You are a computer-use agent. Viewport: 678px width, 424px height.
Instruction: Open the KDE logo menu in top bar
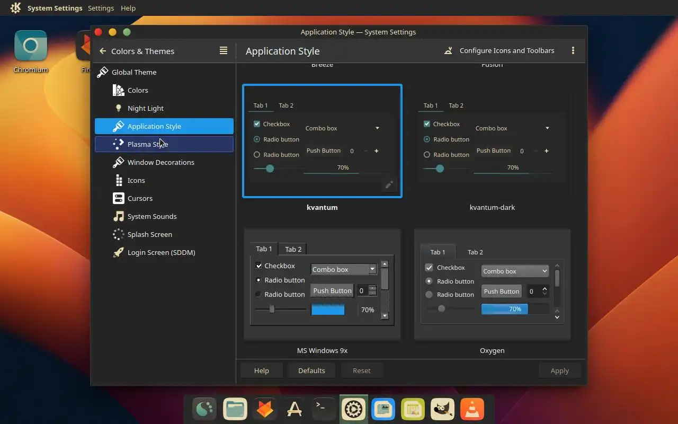click(x=15, y=8)
